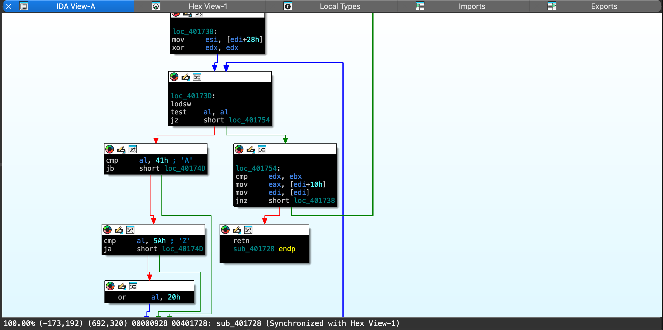Select the lodsw instruction
Viewport: 663px width, 330px height.
(x=181, y=104)
